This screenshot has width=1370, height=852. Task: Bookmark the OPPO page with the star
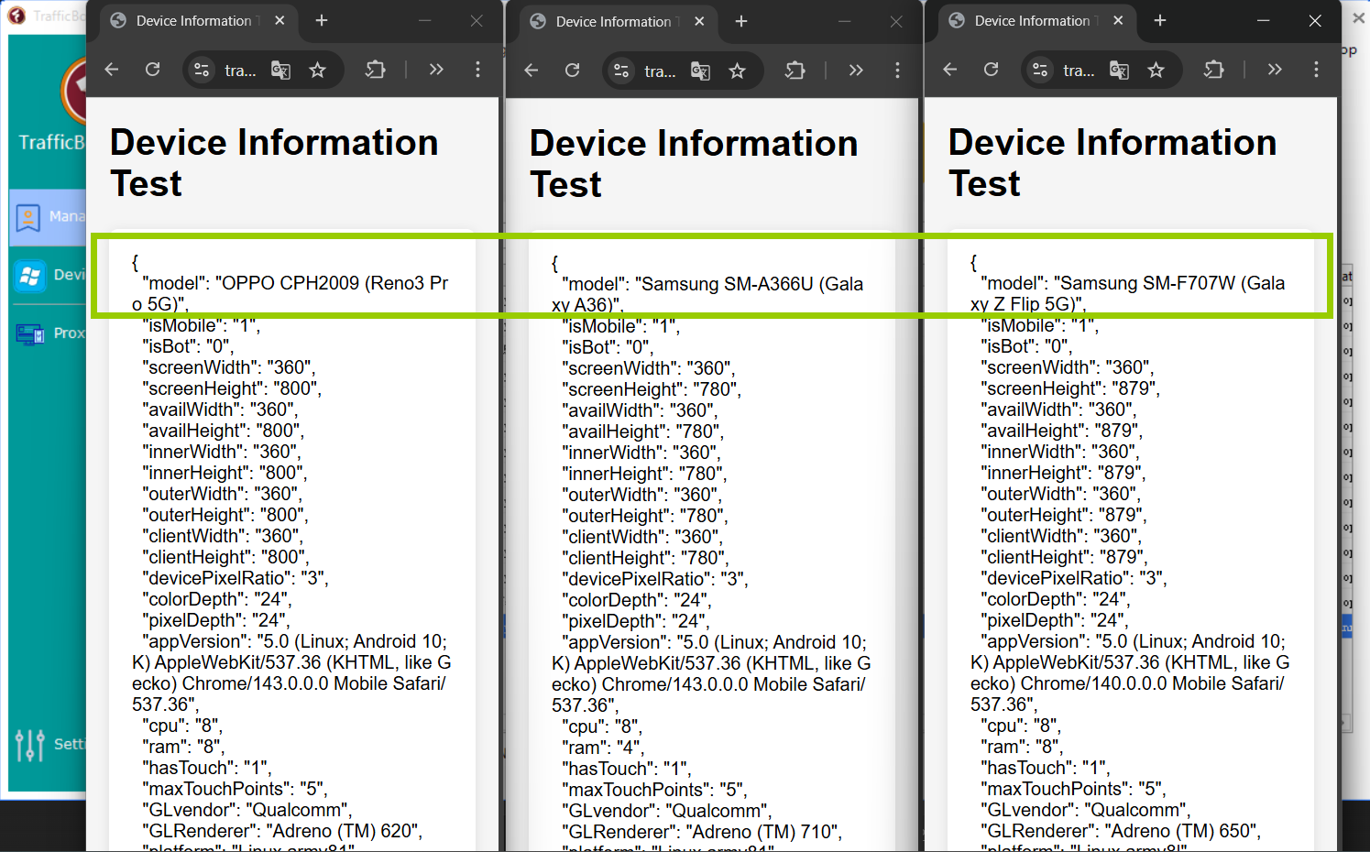317,70
